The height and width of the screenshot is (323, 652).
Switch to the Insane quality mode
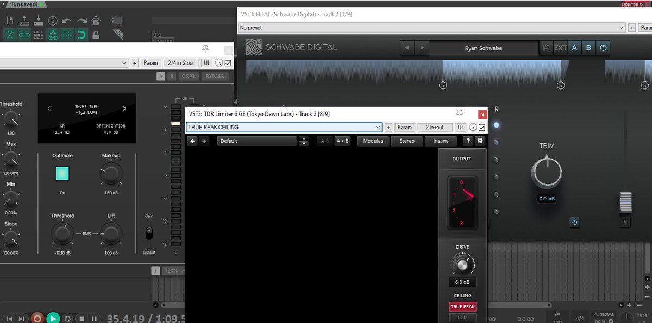441,141
